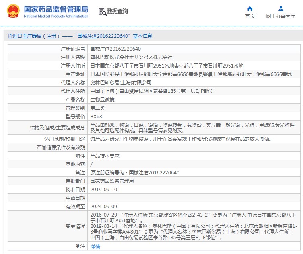Select category value 第二类
The image size is (303, 254).
pyautogui.click(x=98, y=108)
